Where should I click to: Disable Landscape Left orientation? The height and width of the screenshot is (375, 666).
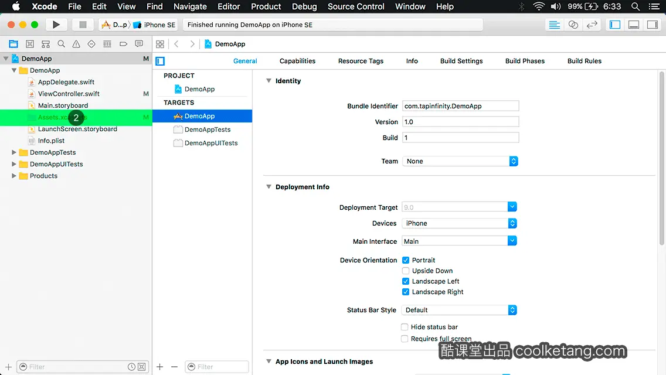tap(406, 281)
